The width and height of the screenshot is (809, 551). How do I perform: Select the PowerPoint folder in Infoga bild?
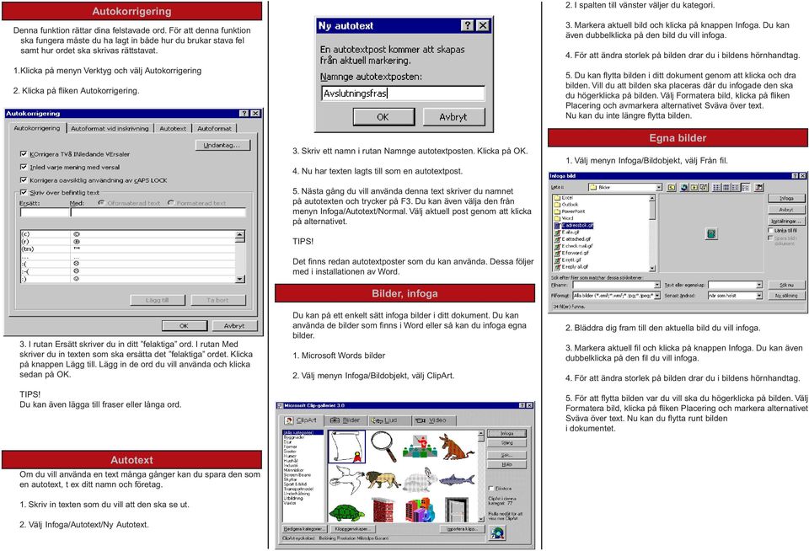pos(570,211)
